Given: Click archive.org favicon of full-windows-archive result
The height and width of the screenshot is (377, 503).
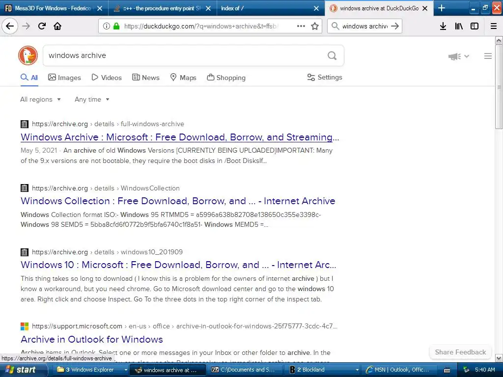Looking at the screenshot, I should [25, 124].
